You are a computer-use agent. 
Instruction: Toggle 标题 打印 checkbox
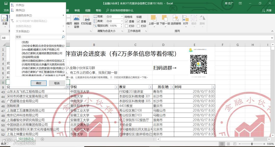click(x=138, y=26)
